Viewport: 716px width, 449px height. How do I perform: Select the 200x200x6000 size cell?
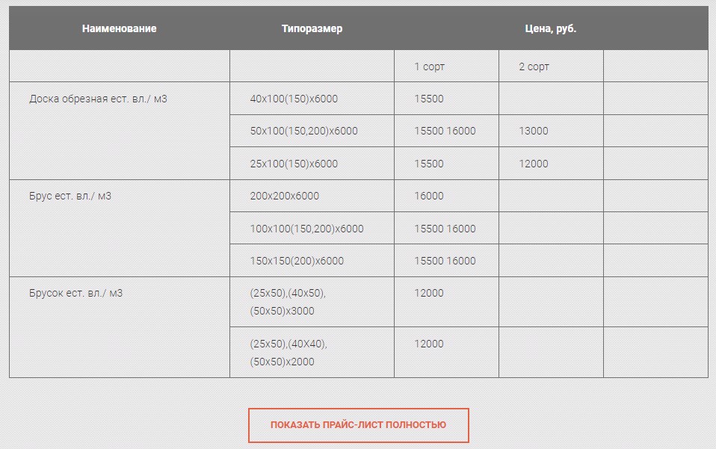coord(284,196)
